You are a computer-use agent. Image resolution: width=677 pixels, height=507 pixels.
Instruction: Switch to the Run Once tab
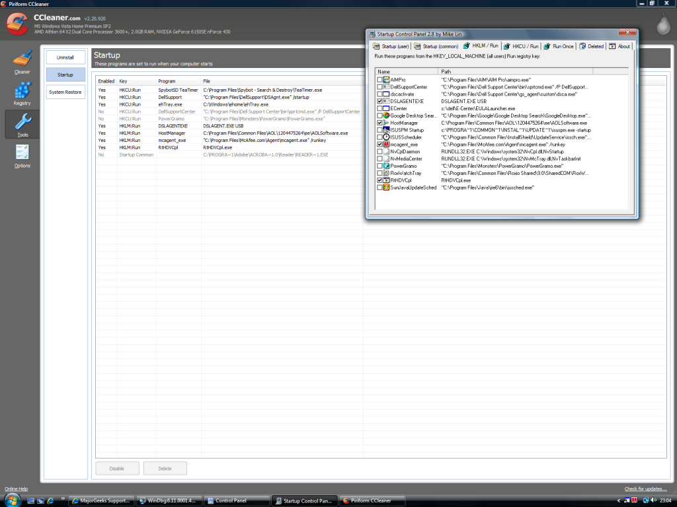[559, 46]
